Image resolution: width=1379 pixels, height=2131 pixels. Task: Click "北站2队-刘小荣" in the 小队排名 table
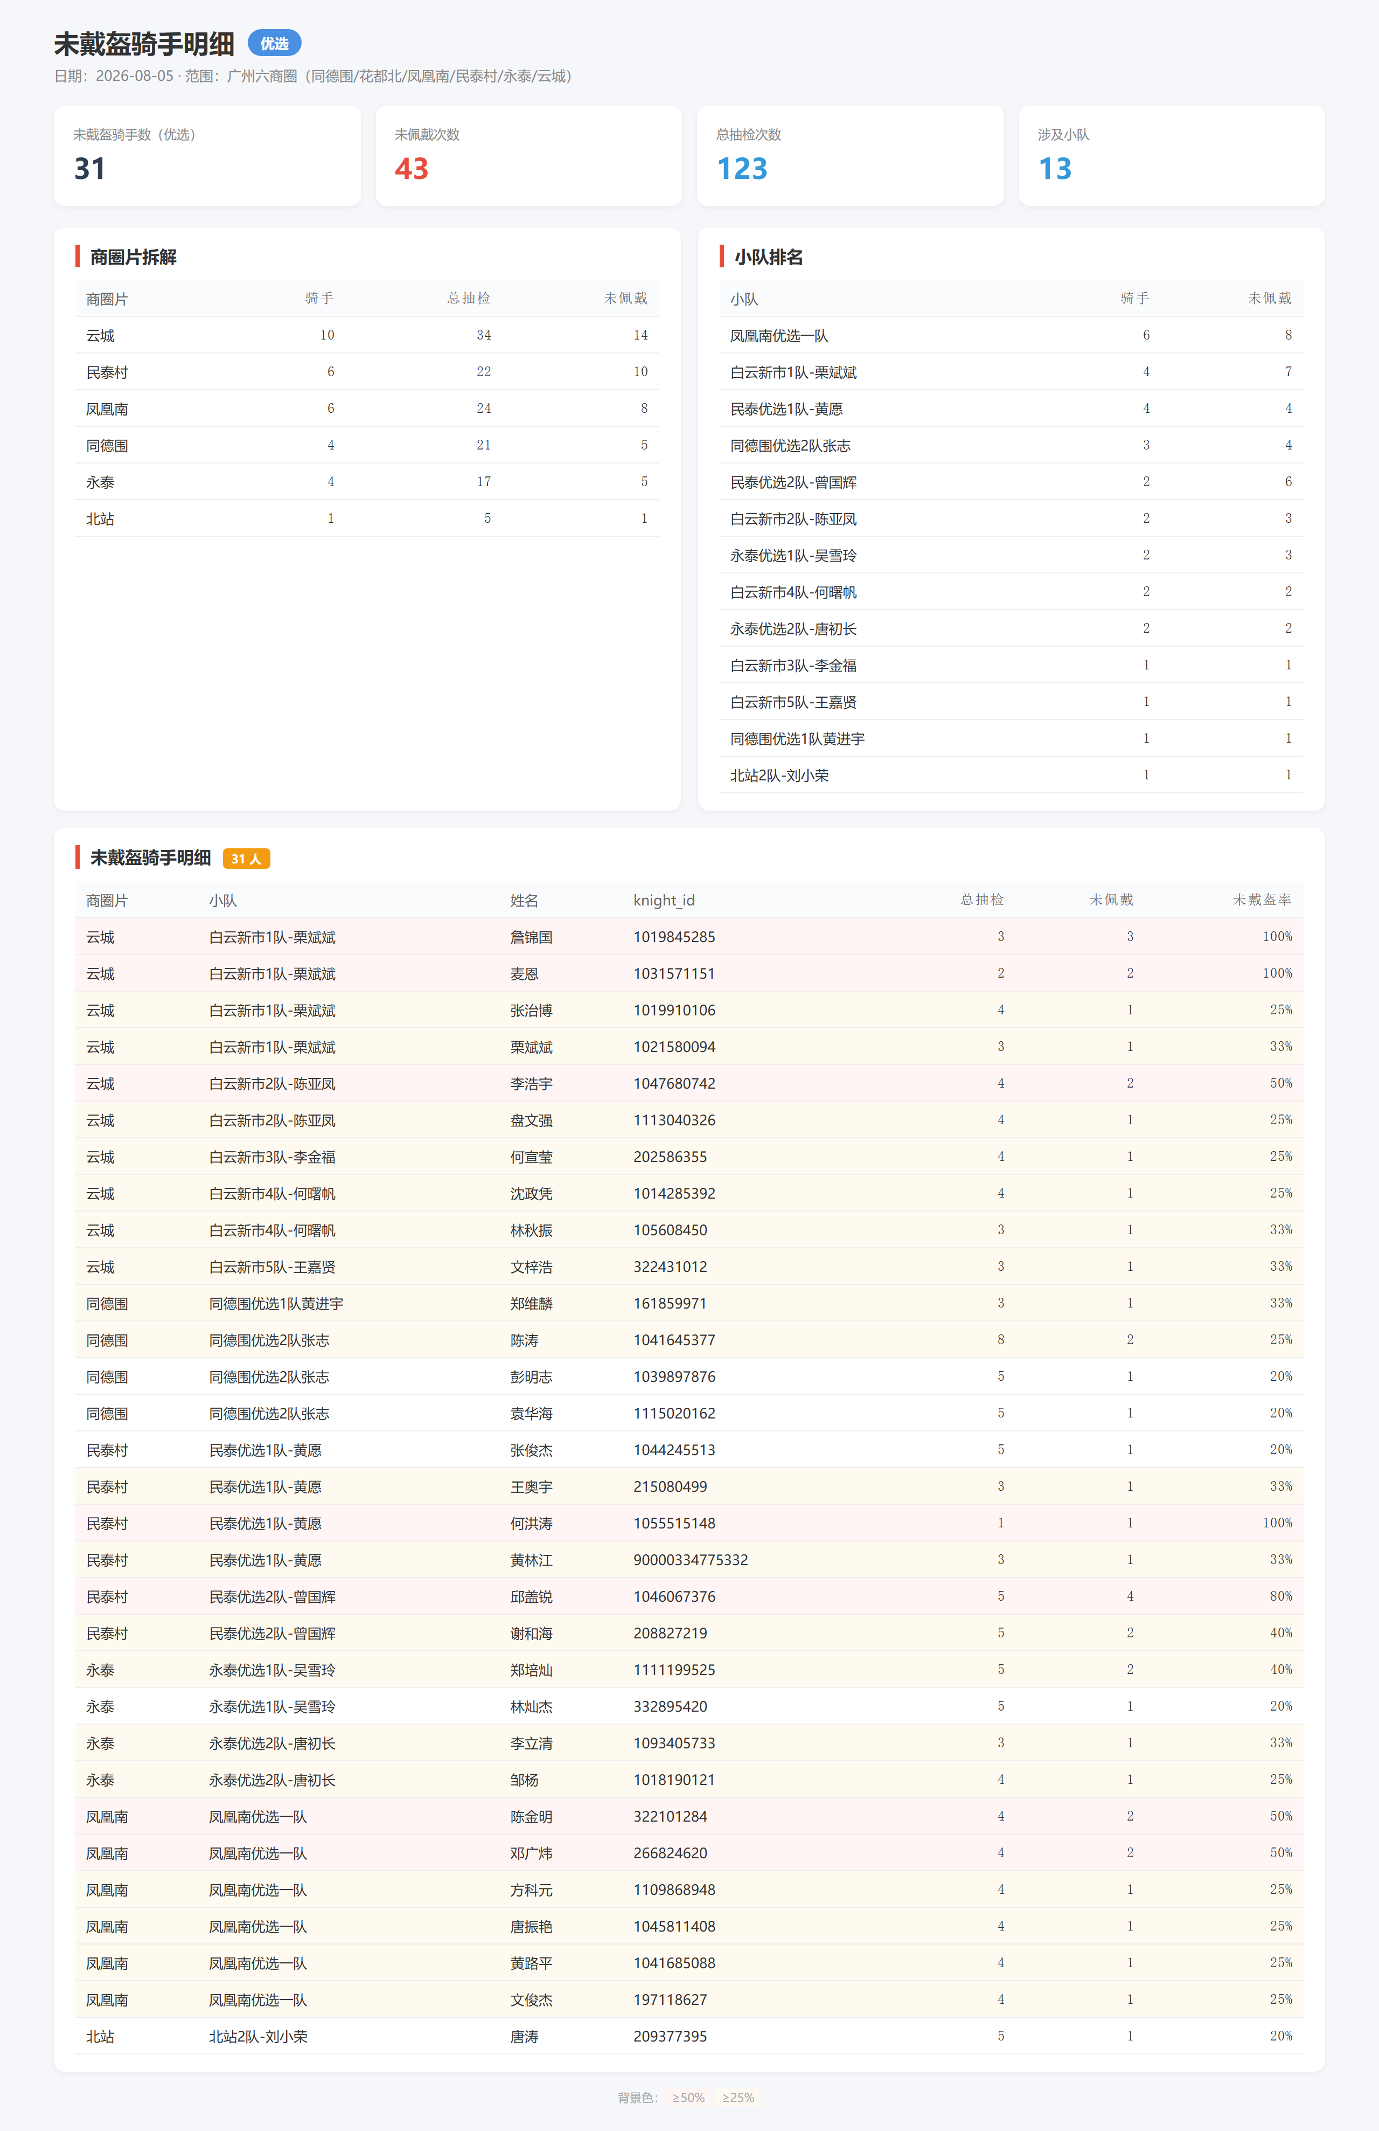(779, 776)
